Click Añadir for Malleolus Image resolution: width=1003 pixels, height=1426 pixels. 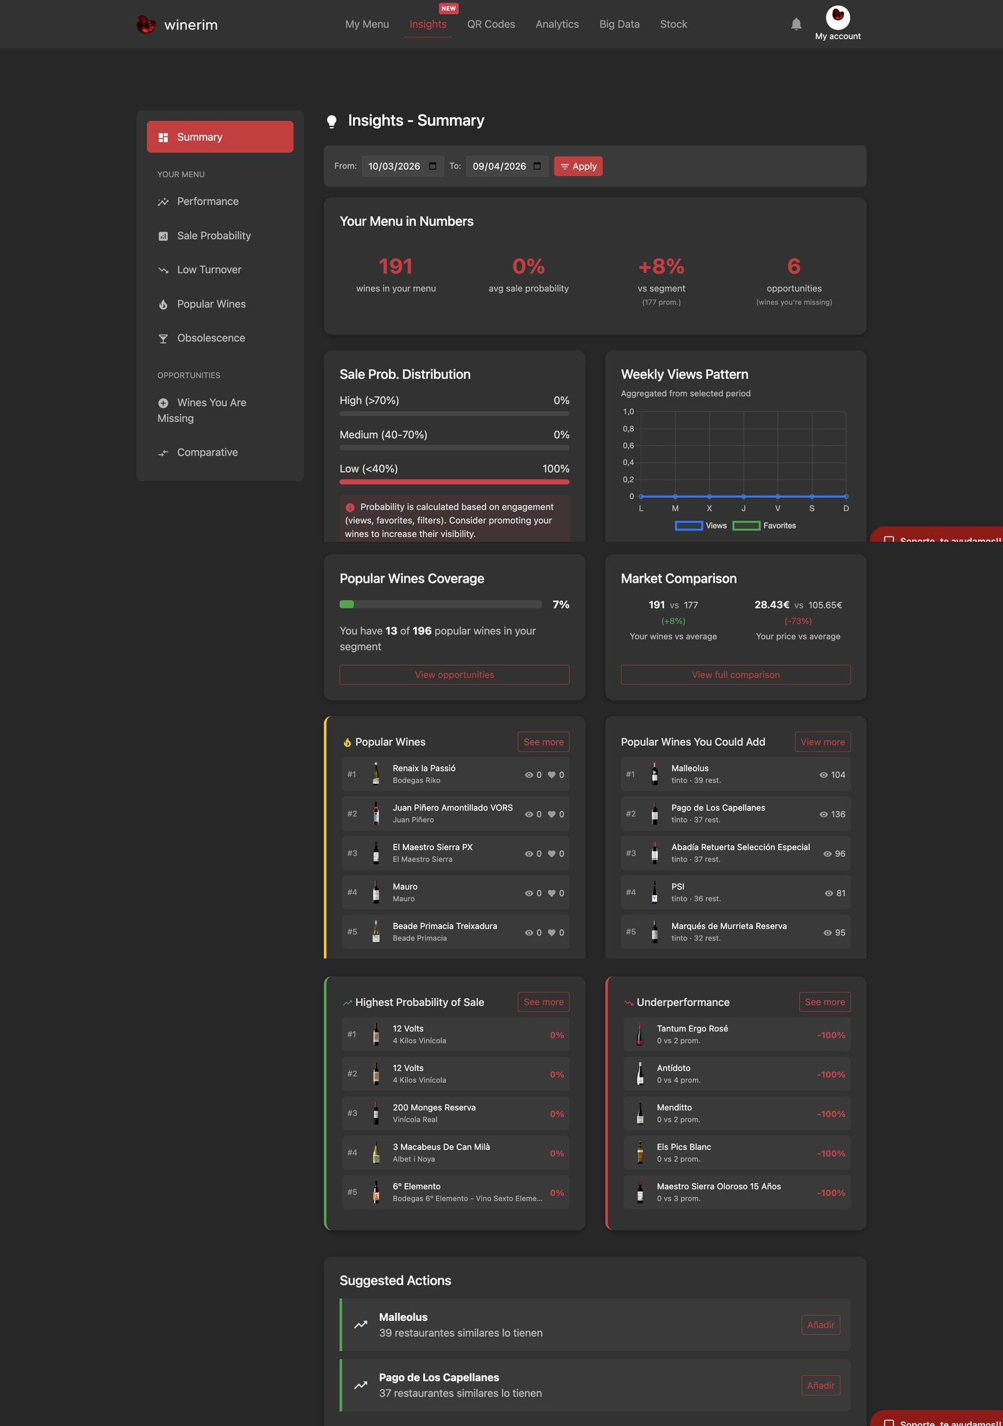tap(821, 1325)
